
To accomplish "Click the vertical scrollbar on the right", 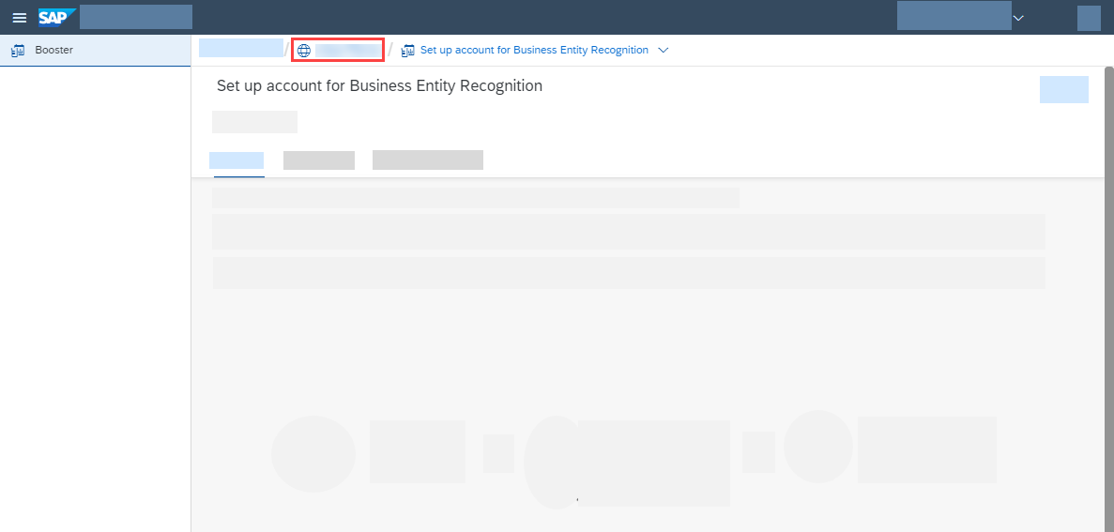I will (x=1109, y=298).
